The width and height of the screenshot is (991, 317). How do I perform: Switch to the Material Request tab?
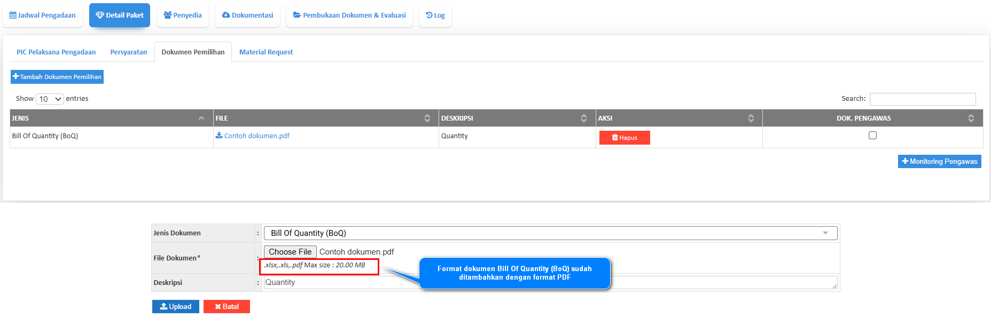(x=266, y=52)
